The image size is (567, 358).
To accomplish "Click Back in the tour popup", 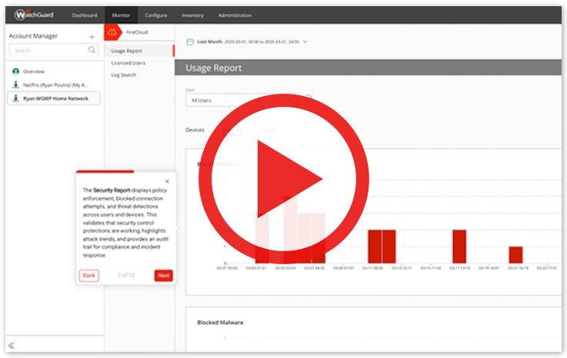I will pos(88,275).
